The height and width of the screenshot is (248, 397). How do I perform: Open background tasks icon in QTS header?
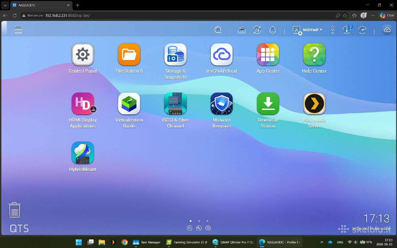(x=242, y=30)
